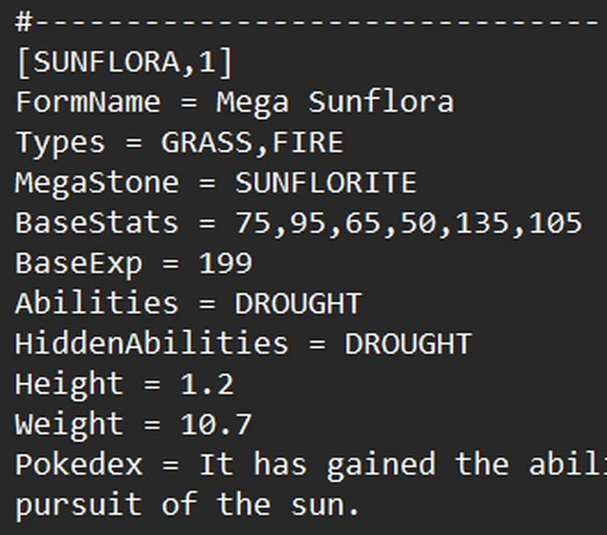The width and height of the screenshot is (607, 535).
Task: Place cursor on the word pursuit
Action: click(x=78, y=506)
